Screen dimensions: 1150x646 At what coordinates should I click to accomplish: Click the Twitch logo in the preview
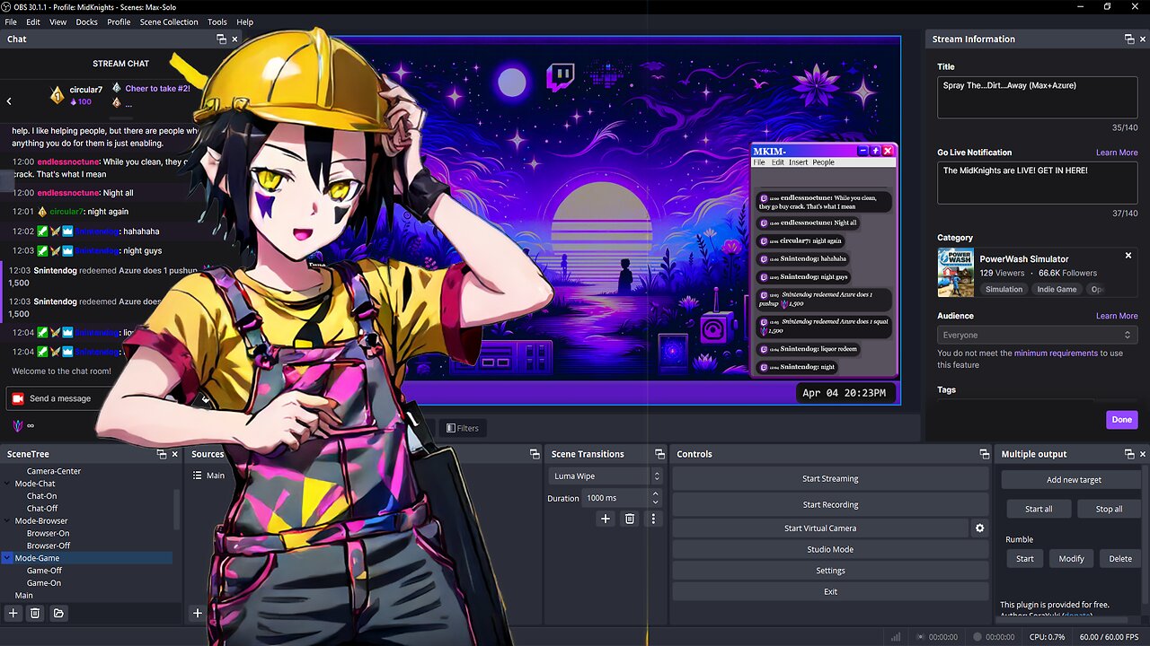coord(561,77)
